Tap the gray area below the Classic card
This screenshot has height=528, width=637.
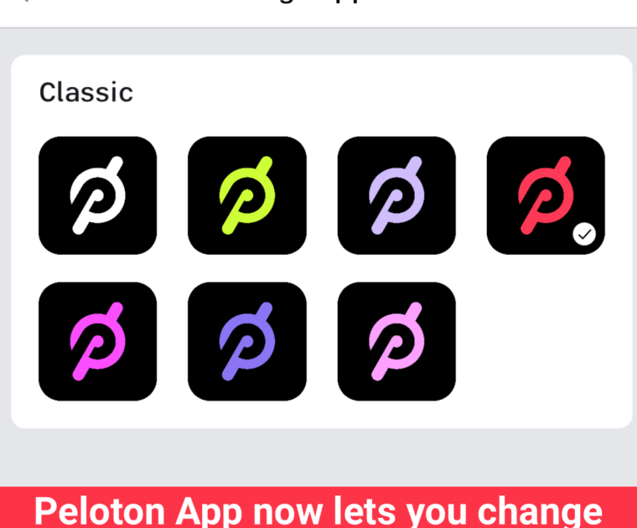pos(318,458)
